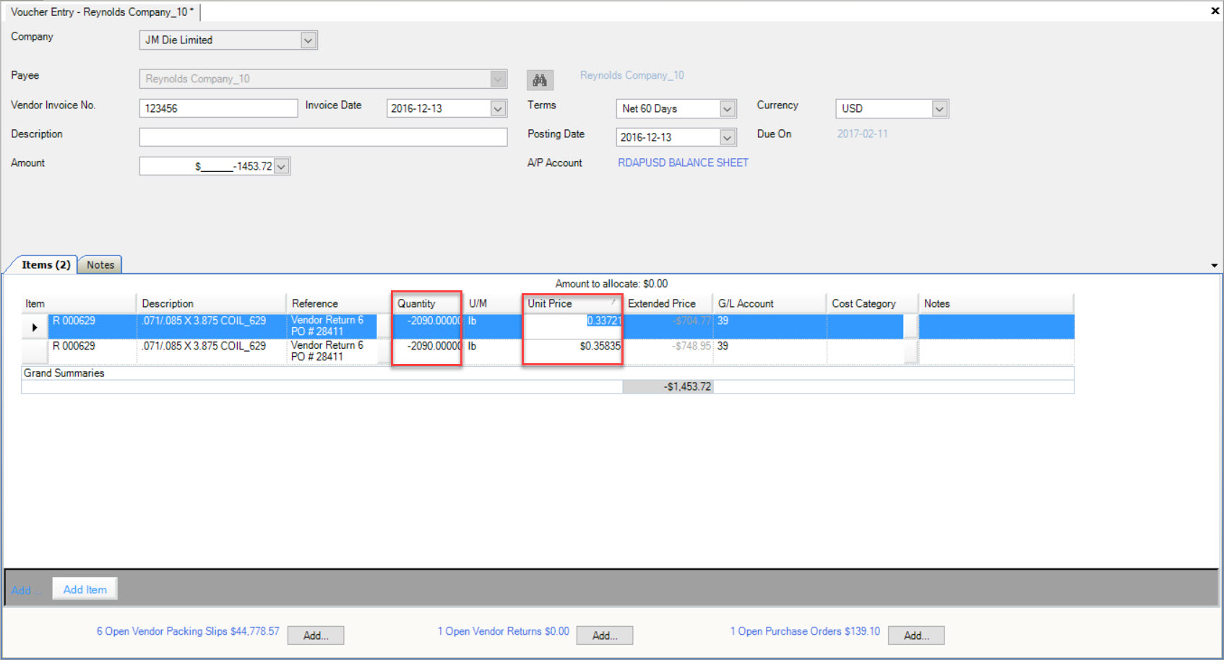
Task: Switch to the Notes tab
Action: coord(100,265)
